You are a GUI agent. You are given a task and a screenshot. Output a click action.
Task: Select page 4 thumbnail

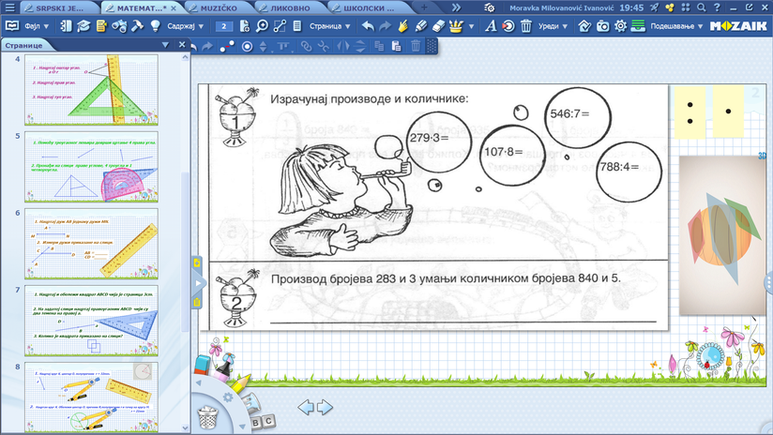91,90
